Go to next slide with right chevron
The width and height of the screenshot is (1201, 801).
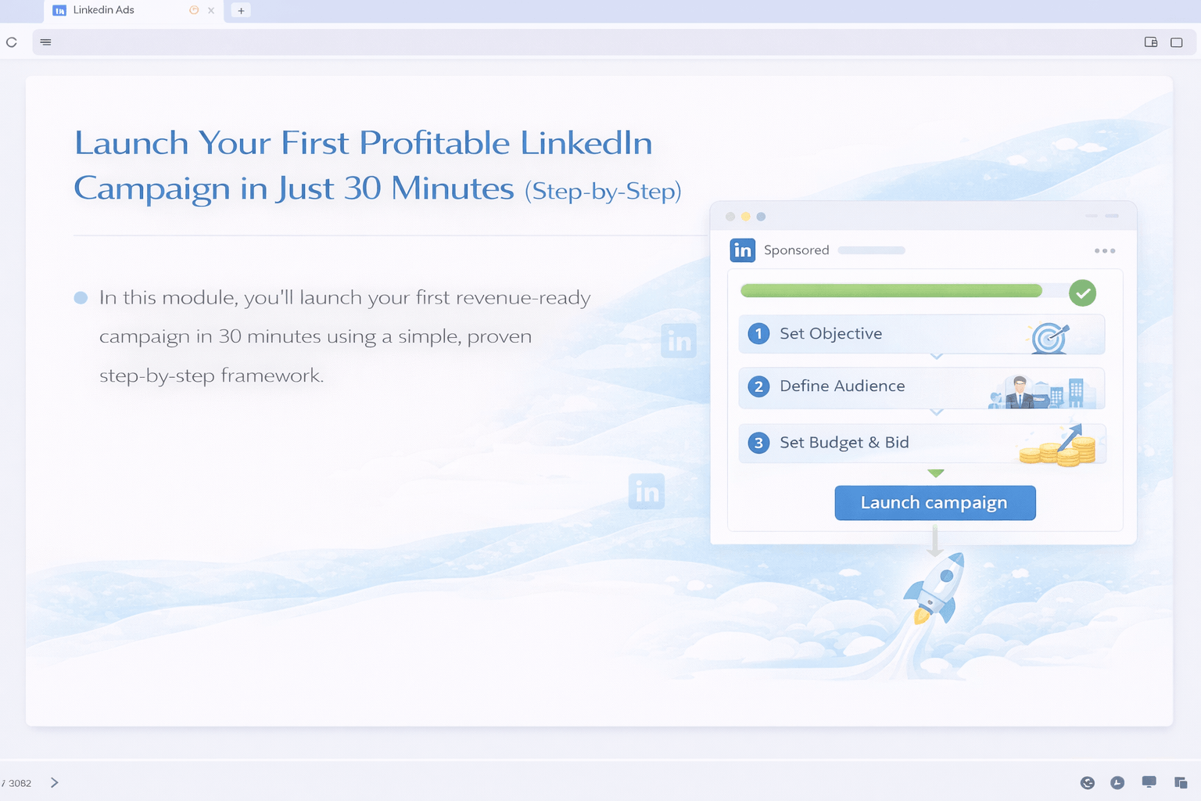point(54,783)
